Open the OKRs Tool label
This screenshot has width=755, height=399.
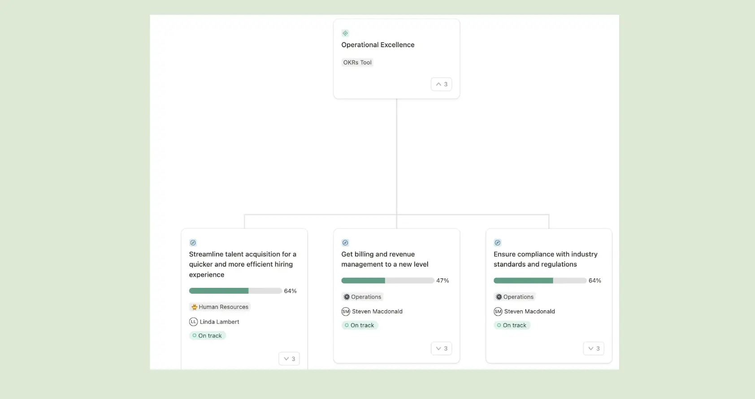[x=357, y=62]
